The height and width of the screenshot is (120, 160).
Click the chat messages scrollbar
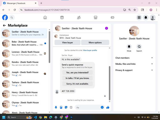pos(109,83)
